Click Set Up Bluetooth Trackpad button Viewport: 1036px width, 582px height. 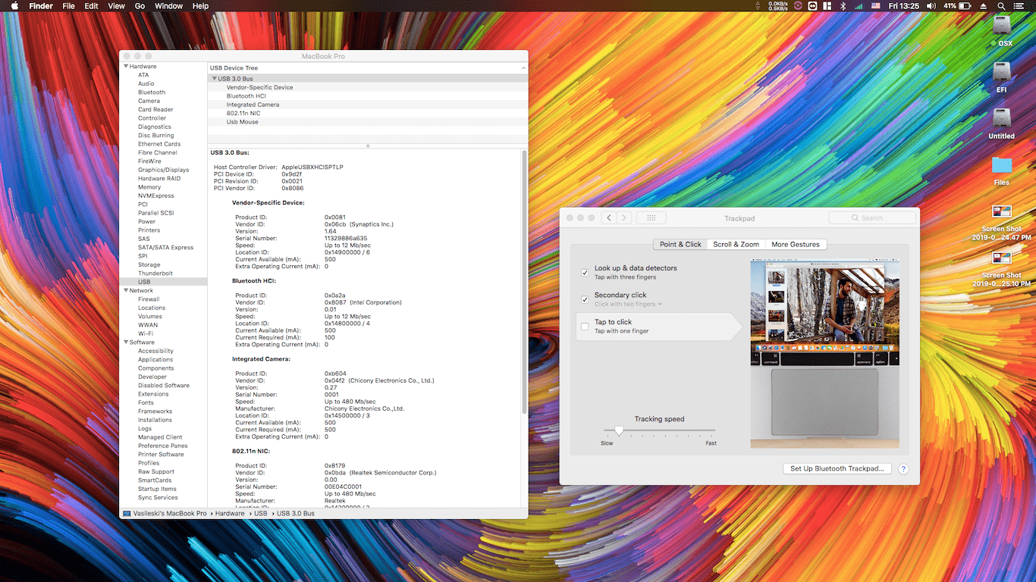pyautogui.click(x=837, y=468)
